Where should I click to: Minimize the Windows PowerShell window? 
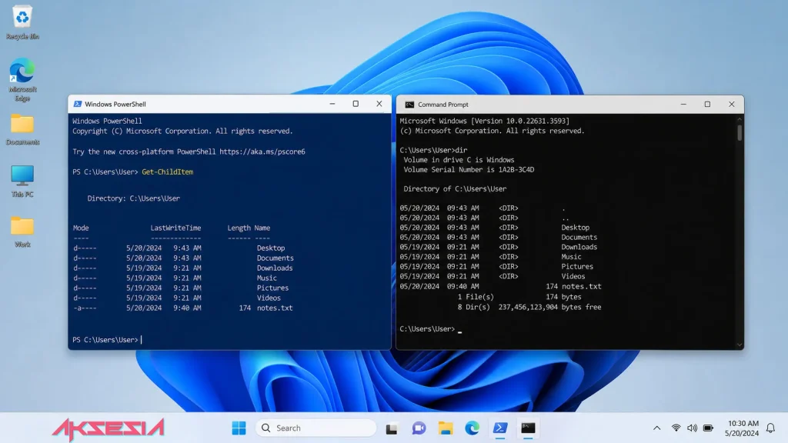click(332, 104)
